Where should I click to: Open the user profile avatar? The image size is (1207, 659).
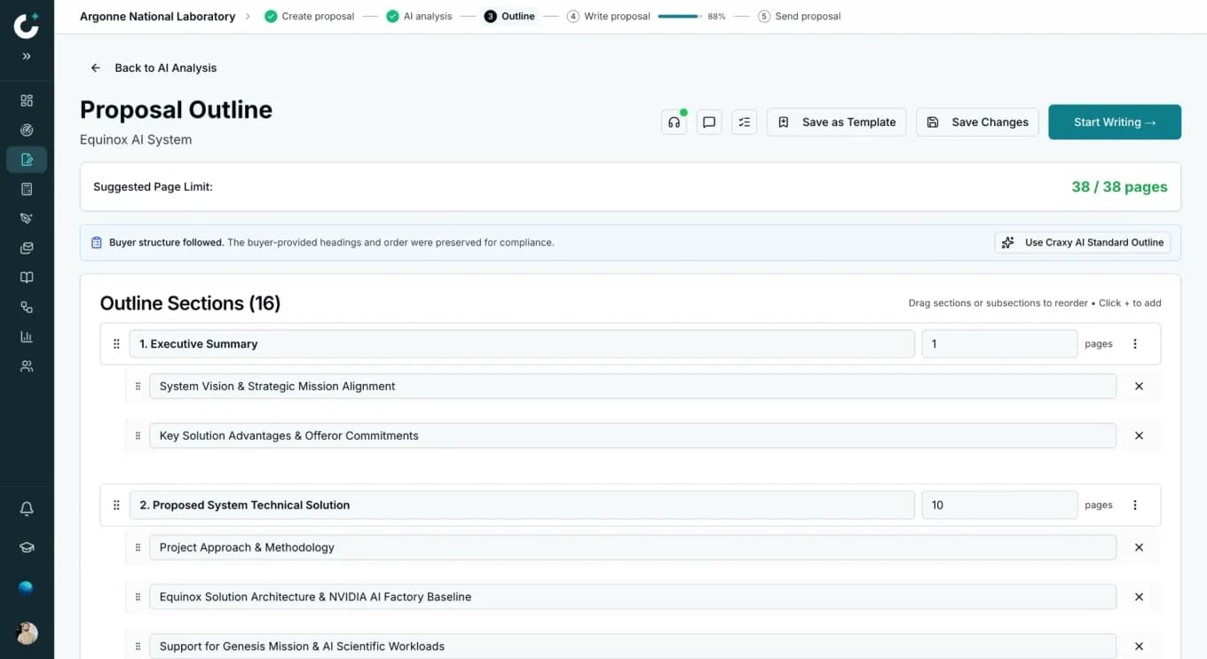click(27, 633)
